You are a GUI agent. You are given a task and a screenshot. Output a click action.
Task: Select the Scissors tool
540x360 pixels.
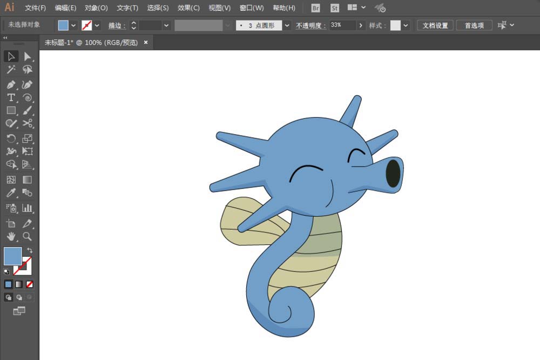coord(27,123)
